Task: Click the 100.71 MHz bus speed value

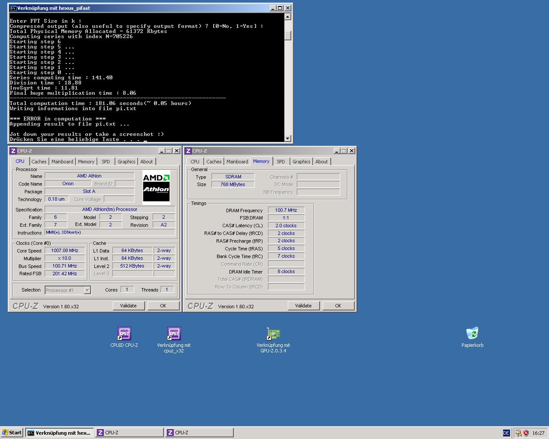Action: click(x=65, y=266)
